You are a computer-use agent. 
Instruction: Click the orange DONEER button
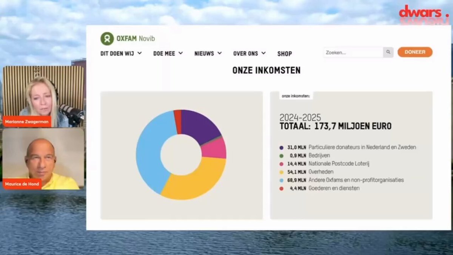tap(415, 52)
